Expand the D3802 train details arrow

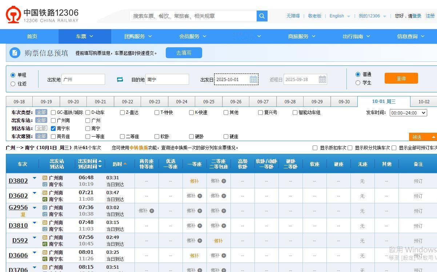pos(35,178)
